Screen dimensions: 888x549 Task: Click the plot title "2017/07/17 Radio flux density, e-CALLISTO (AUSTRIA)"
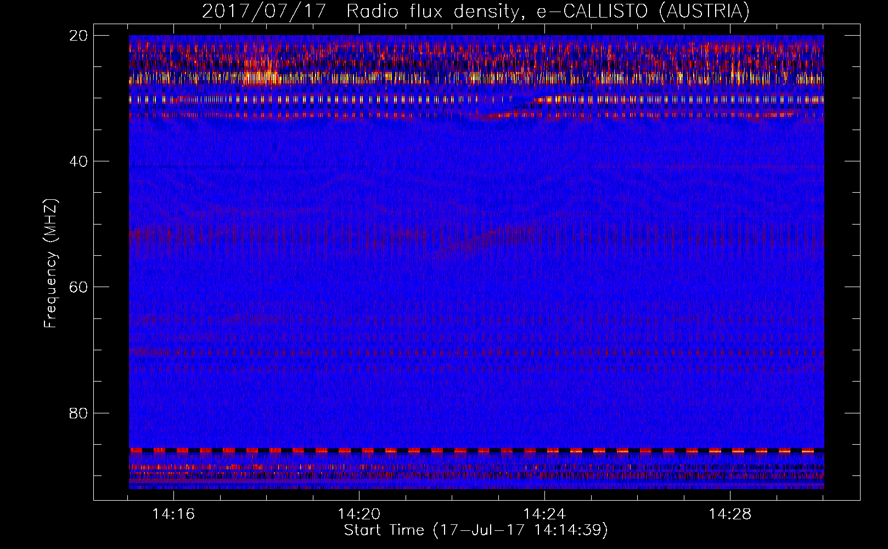coord(476,11)
